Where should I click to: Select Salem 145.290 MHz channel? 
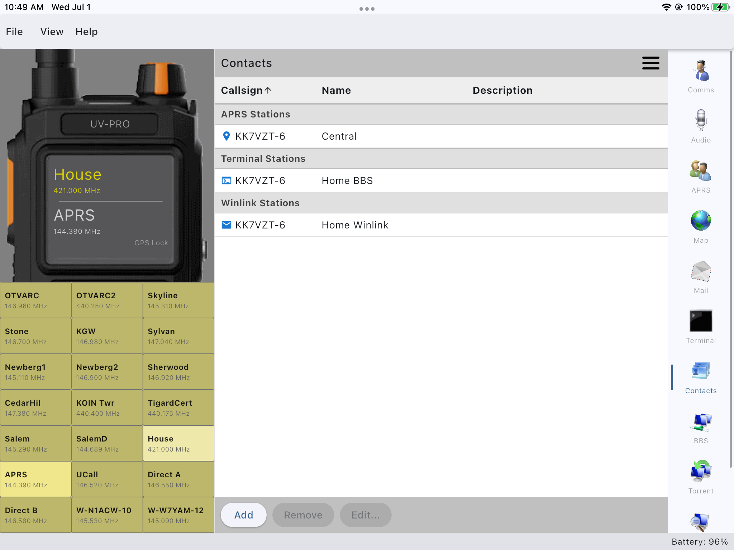(36, 443)
